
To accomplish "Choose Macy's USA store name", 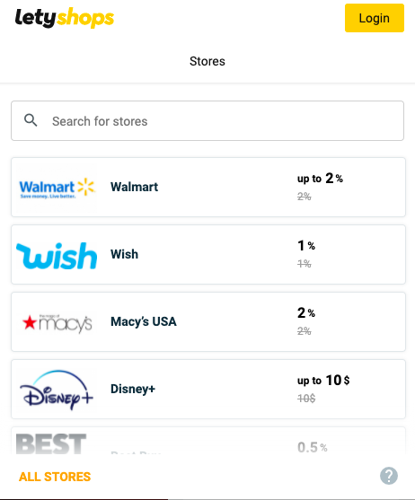I will point(144,321).
